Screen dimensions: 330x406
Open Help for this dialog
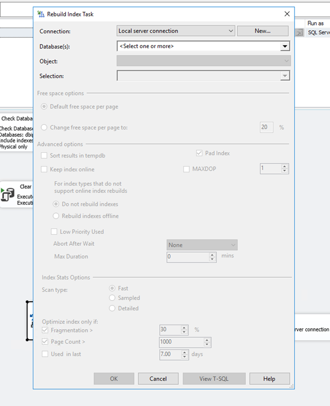tap(269, 379)
